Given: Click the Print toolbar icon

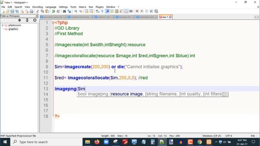Looking at the screenshot, I should [31, 11].
